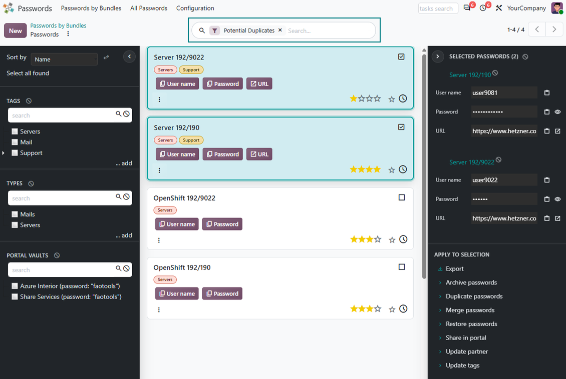This screenshot has height=379, width=566.
Task: Remove Potential Duplicates filter facet
Action: tap(280, 30)
